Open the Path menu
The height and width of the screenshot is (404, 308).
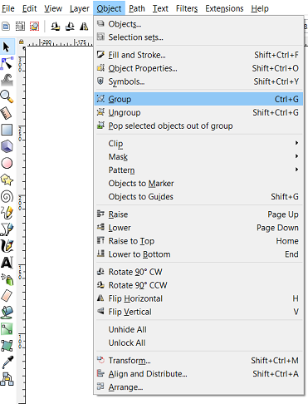(x=137, y=8)
